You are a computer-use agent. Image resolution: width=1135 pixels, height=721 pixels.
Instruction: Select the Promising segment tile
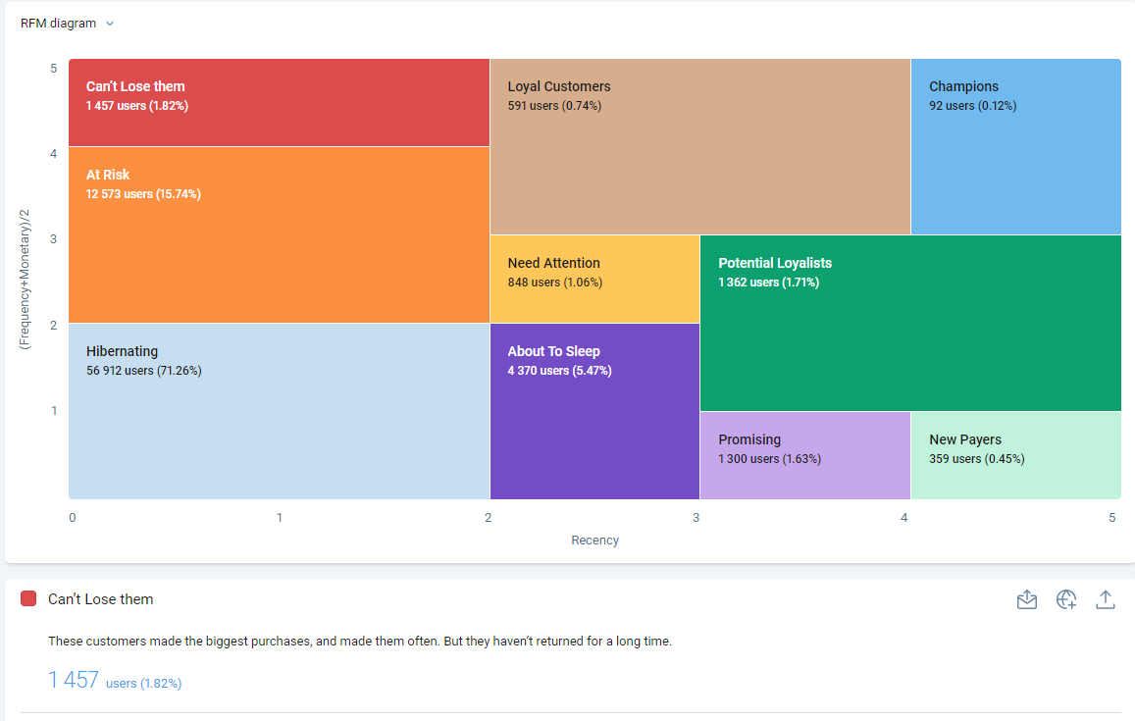pyautogui.click(x=805, y=455)
